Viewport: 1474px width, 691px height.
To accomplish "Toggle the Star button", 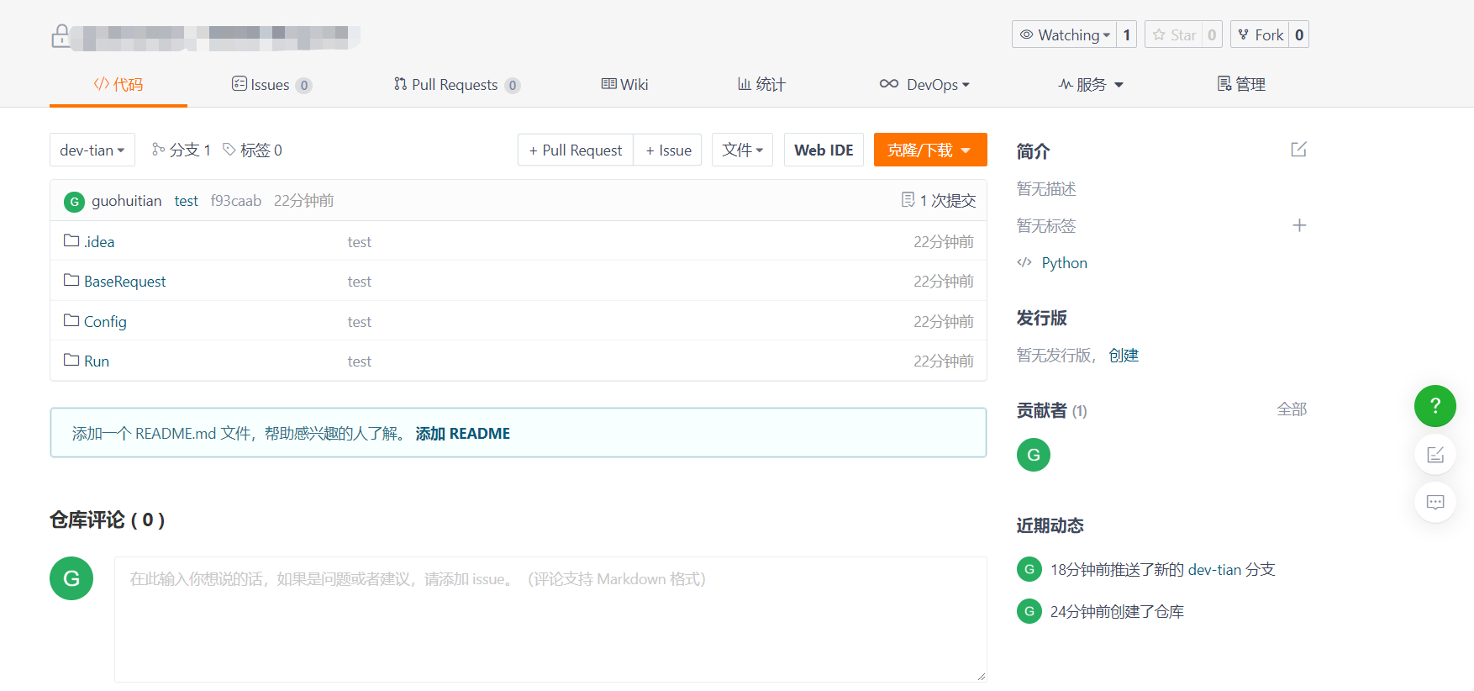I will tap(1174, 34).
